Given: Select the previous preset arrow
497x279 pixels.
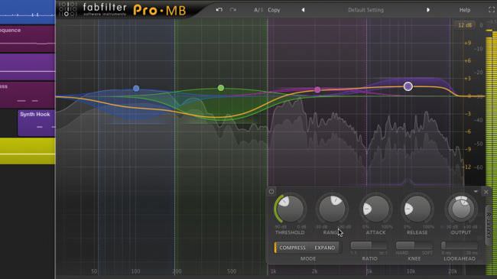Looking at the screenshot, I should click(x=303, y=10).
